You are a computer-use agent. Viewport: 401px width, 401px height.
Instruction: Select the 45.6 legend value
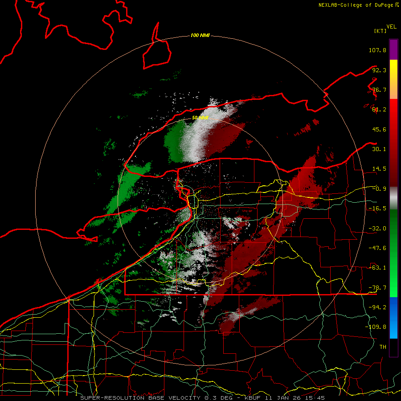[379, 129]
